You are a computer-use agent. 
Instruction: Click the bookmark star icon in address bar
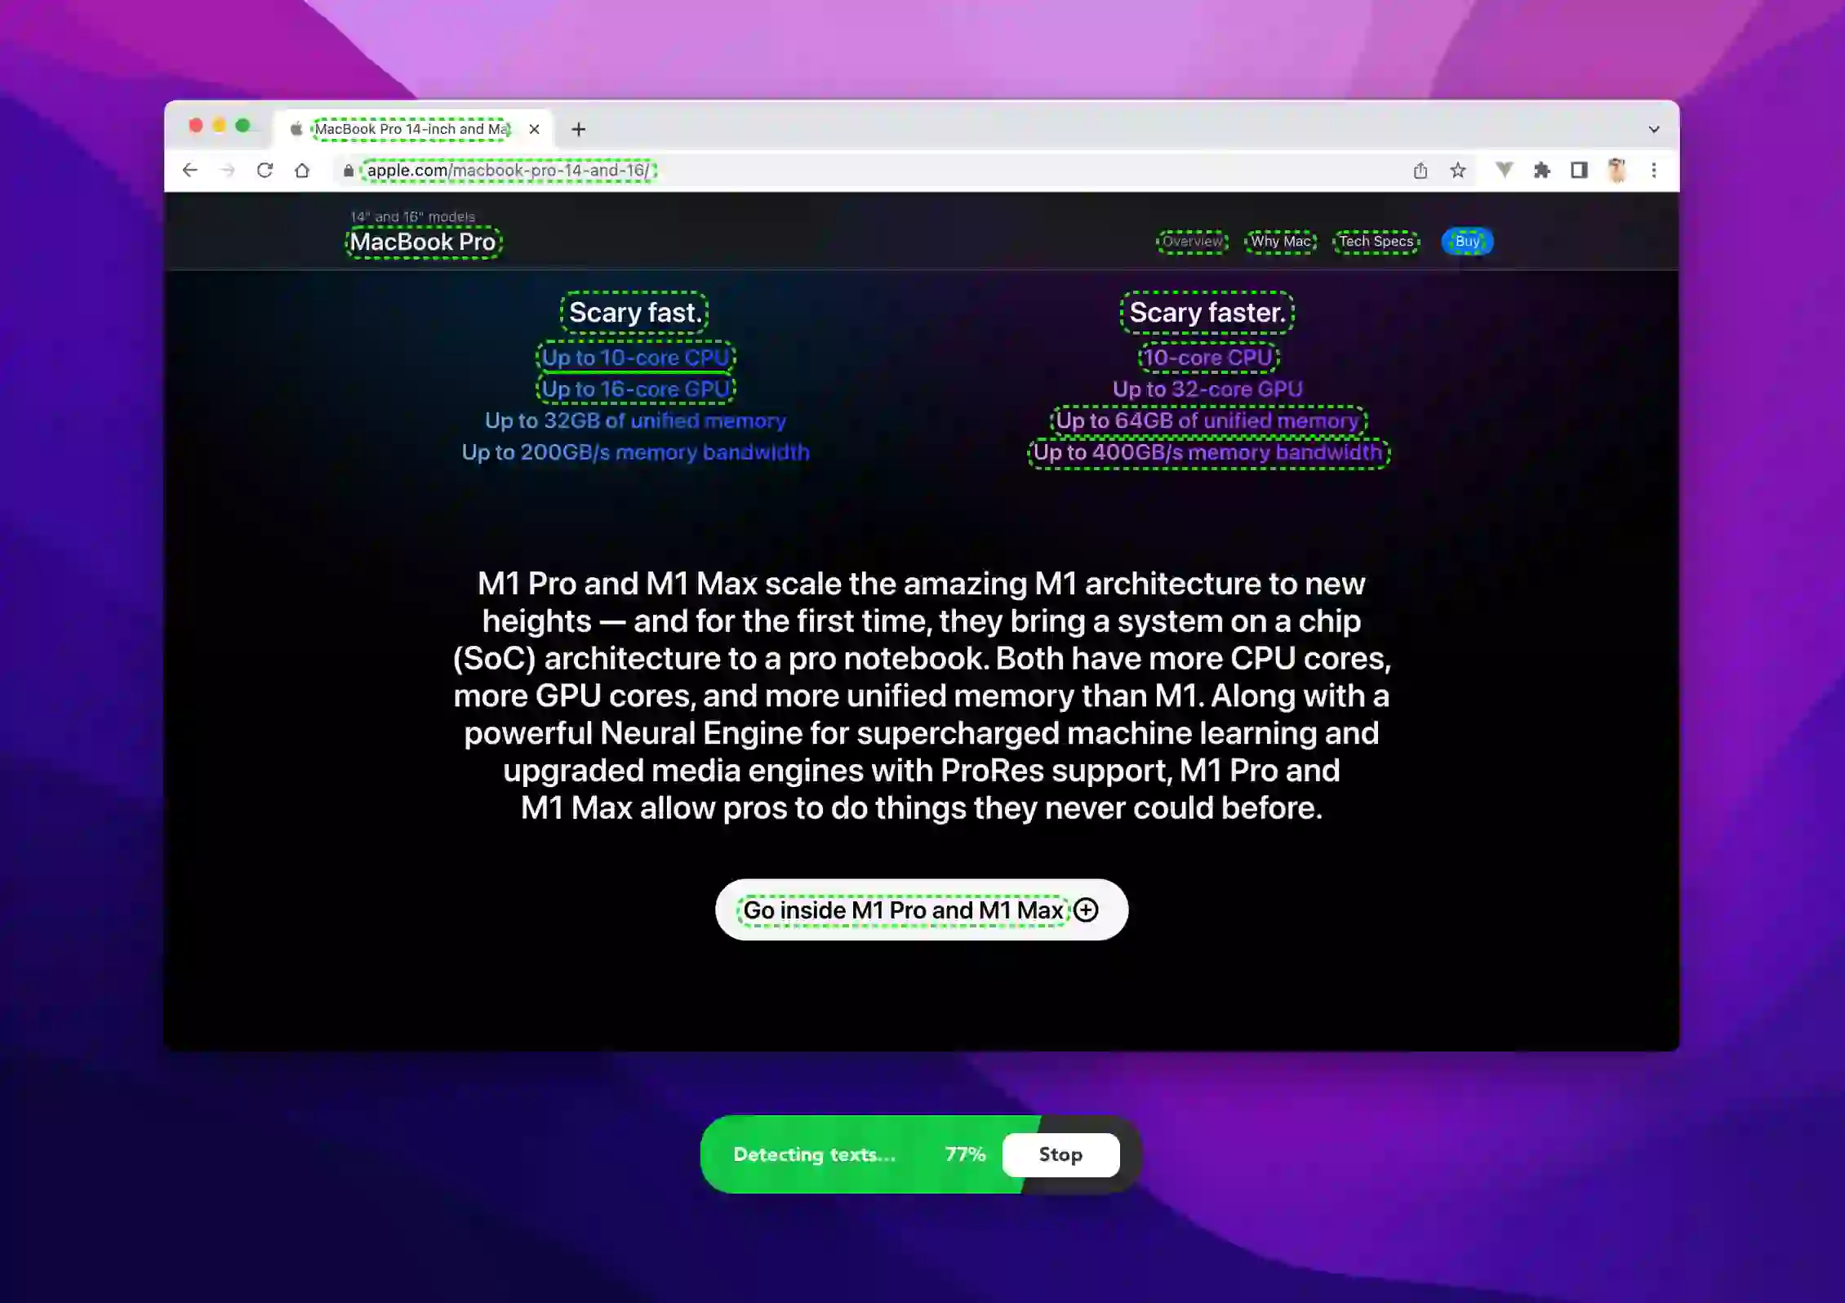tap(1457, 171)
